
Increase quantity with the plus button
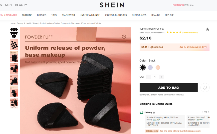click(161, 77)
